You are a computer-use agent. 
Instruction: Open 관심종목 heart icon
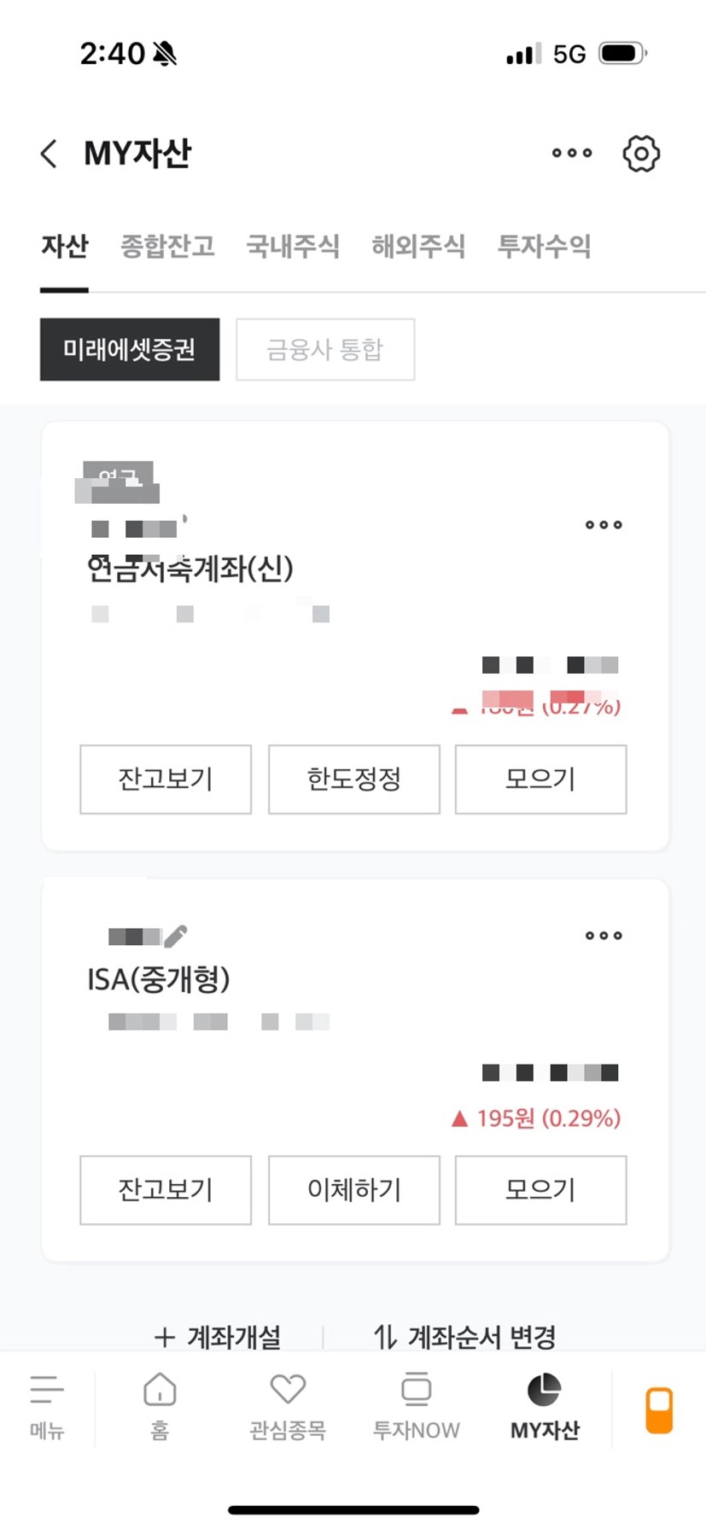tap(288, 1405)
